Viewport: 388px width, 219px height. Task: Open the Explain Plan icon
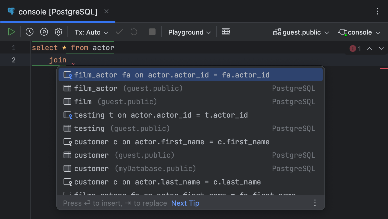point(44,32)
